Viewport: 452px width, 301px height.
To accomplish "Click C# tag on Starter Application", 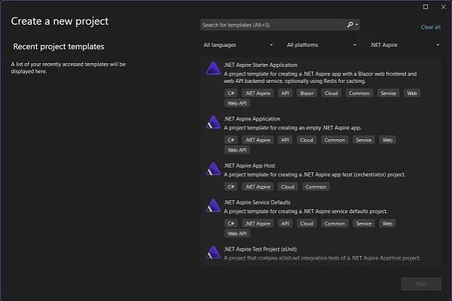I will 231,93.
